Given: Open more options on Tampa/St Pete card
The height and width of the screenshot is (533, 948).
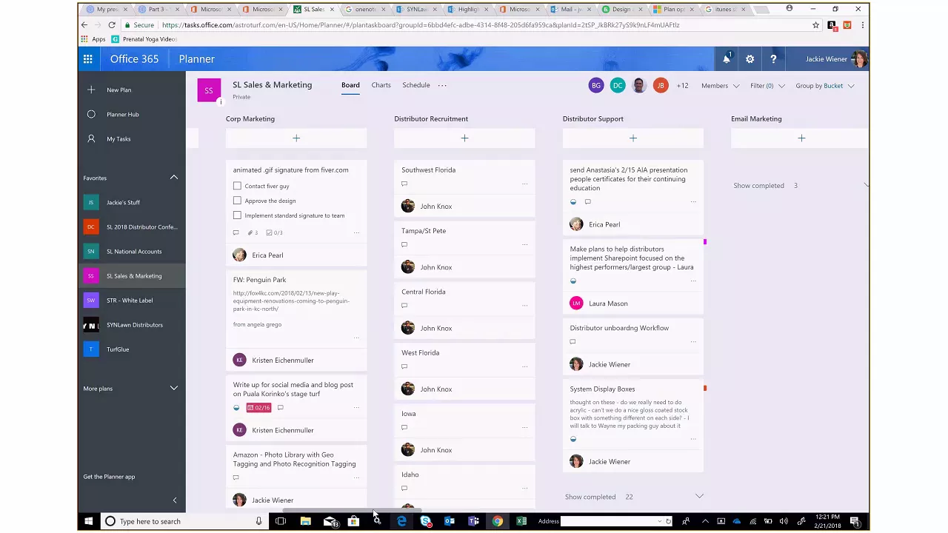Looking at the screenshot, I should pos(524,244).
